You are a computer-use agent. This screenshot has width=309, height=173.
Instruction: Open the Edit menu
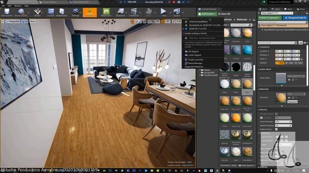point(10,6)
